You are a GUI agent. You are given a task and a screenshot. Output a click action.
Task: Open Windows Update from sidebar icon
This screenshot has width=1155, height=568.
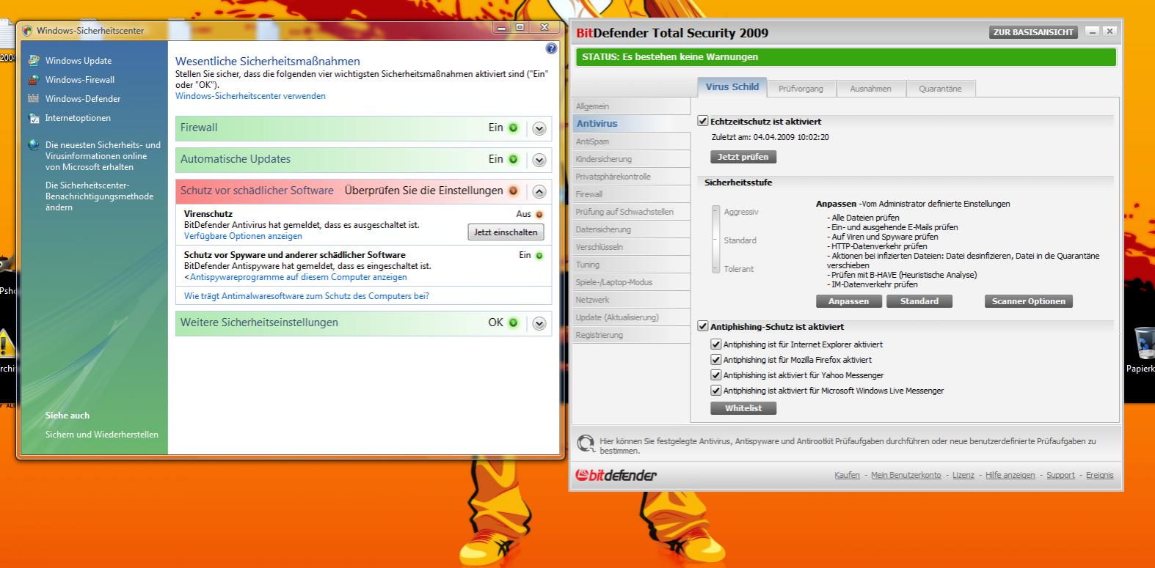[33, 61]
